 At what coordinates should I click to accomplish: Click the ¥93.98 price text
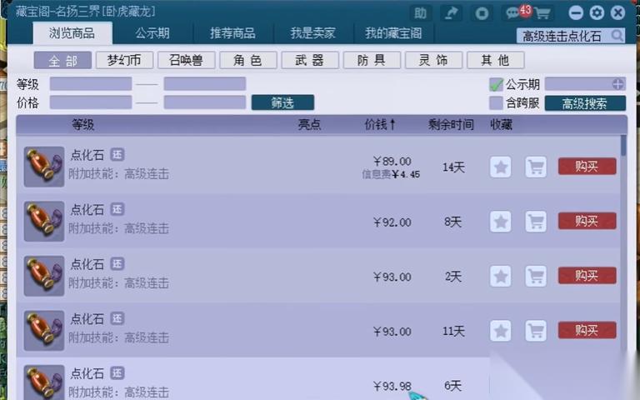392,386
